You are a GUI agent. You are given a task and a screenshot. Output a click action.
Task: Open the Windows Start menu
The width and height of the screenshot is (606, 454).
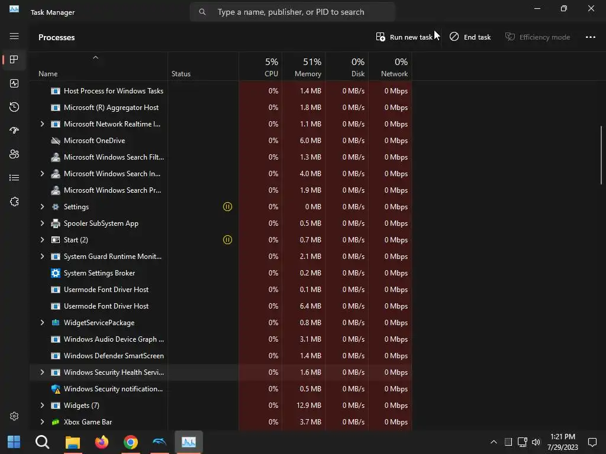click(14, 442)
